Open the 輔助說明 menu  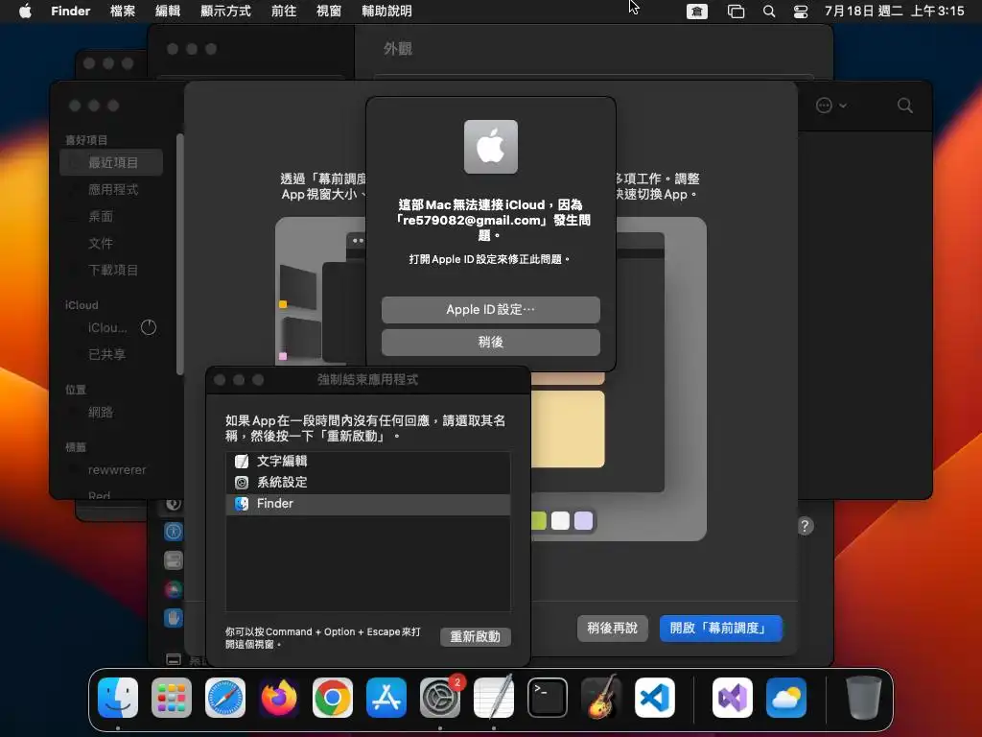(386, 12)
